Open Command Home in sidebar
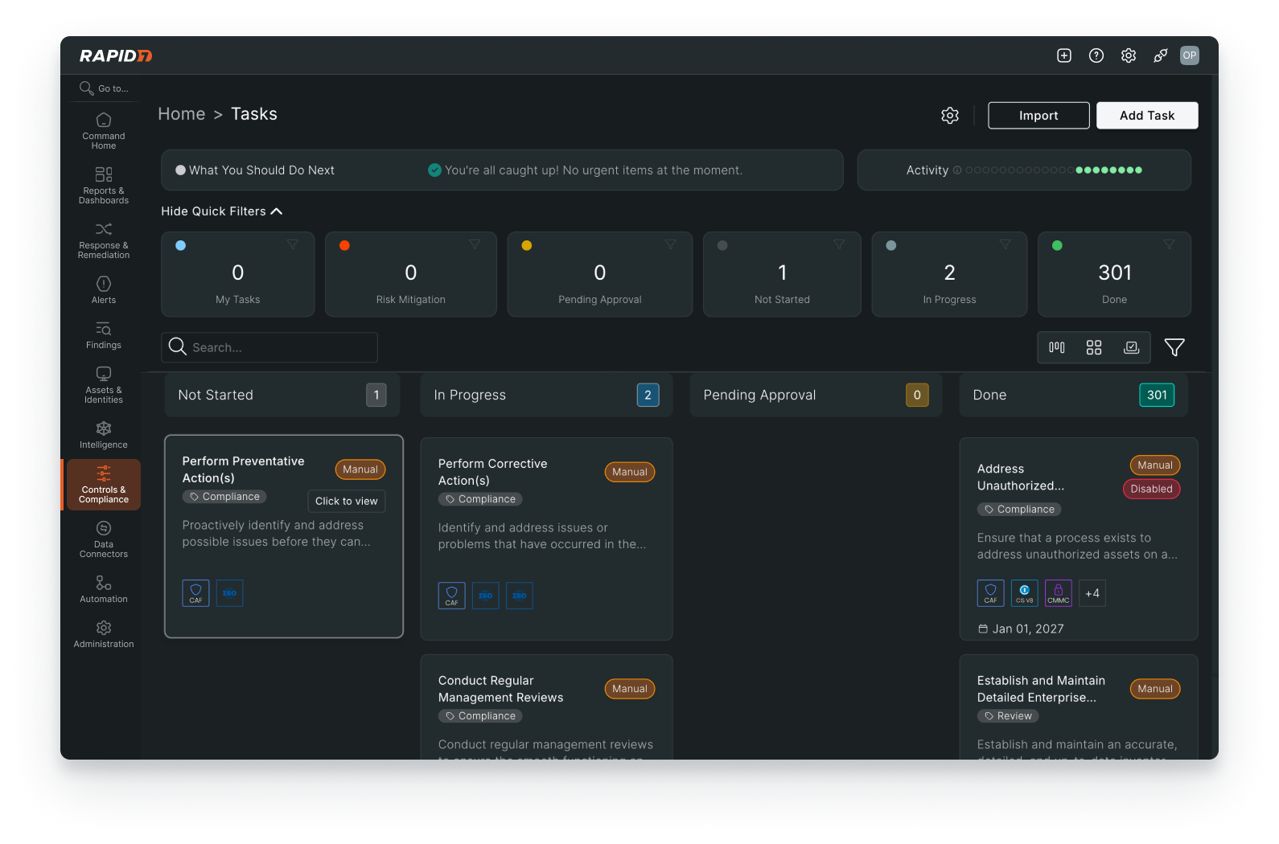The width and height of the screenshot is (1279, 844). point(104,129)
